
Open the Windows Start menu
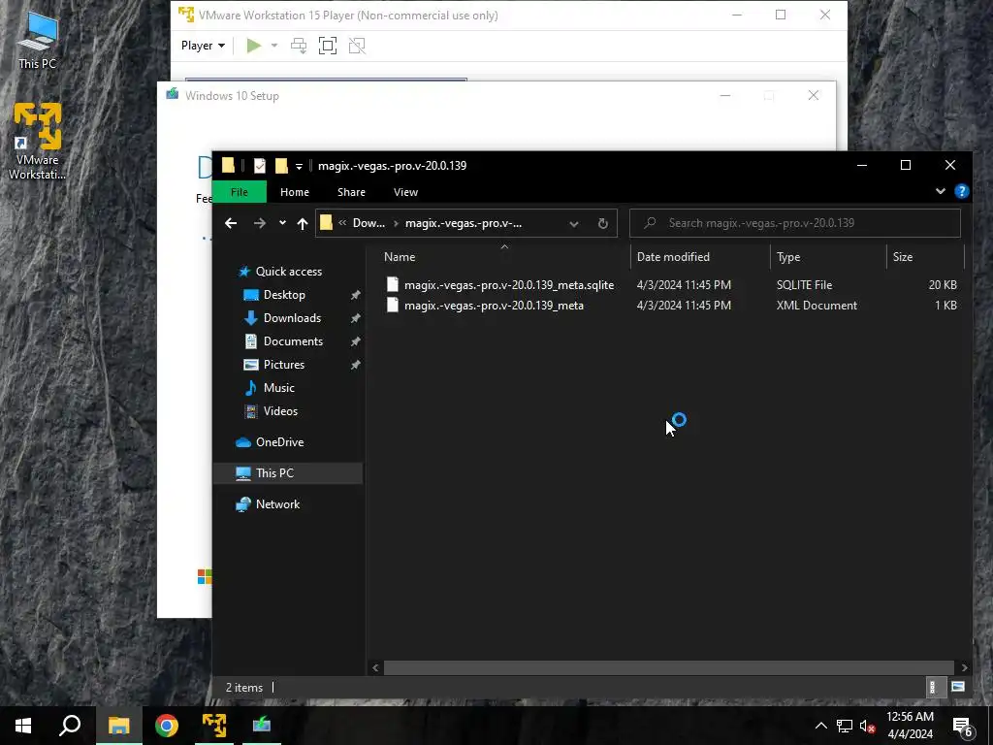[23, 726]
